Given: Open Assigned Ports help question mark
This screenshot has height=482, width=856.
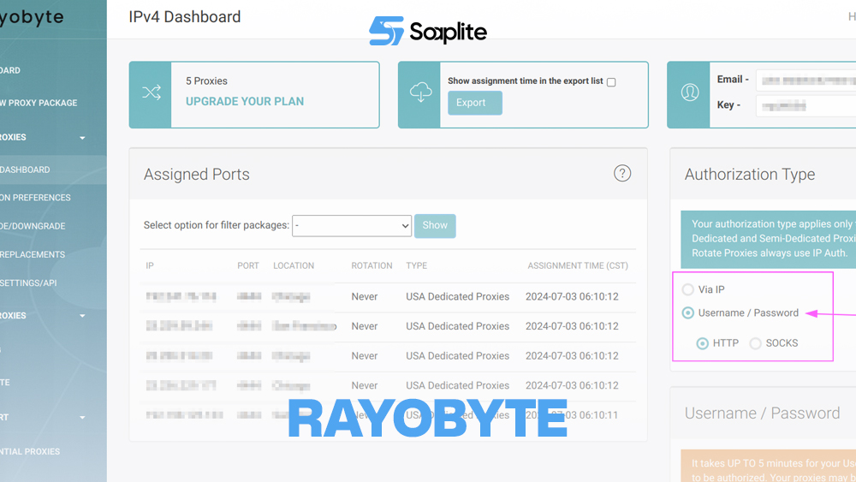Looking at the screenshot, I should [622, 174].
